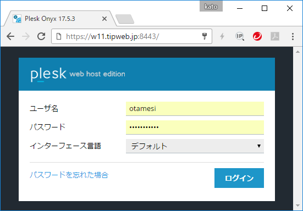Click the lightning bolt extension icon

(222, 36)
